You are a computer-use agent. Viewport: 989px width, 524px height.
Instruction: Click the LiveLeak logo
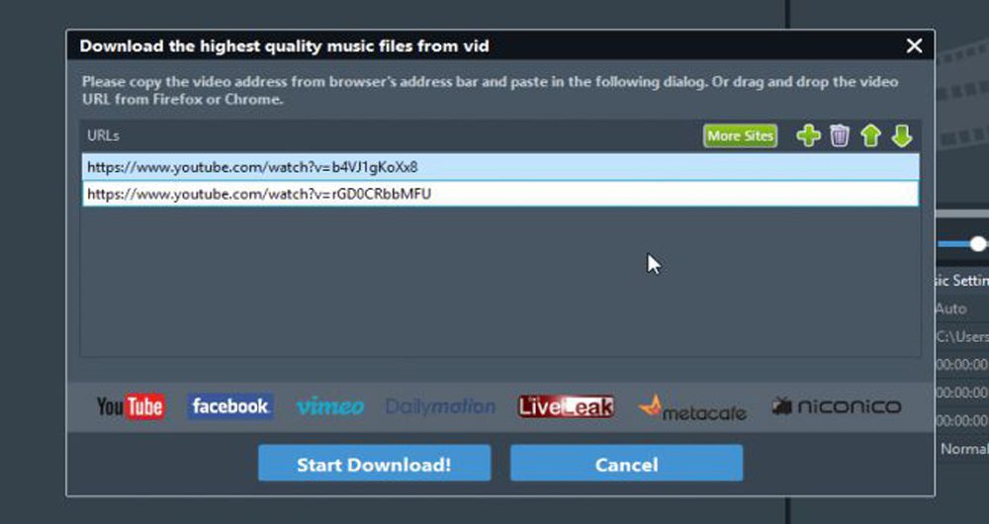point(566,406)
